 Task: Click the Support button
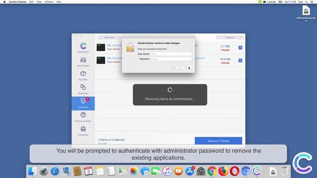point(230,38)
